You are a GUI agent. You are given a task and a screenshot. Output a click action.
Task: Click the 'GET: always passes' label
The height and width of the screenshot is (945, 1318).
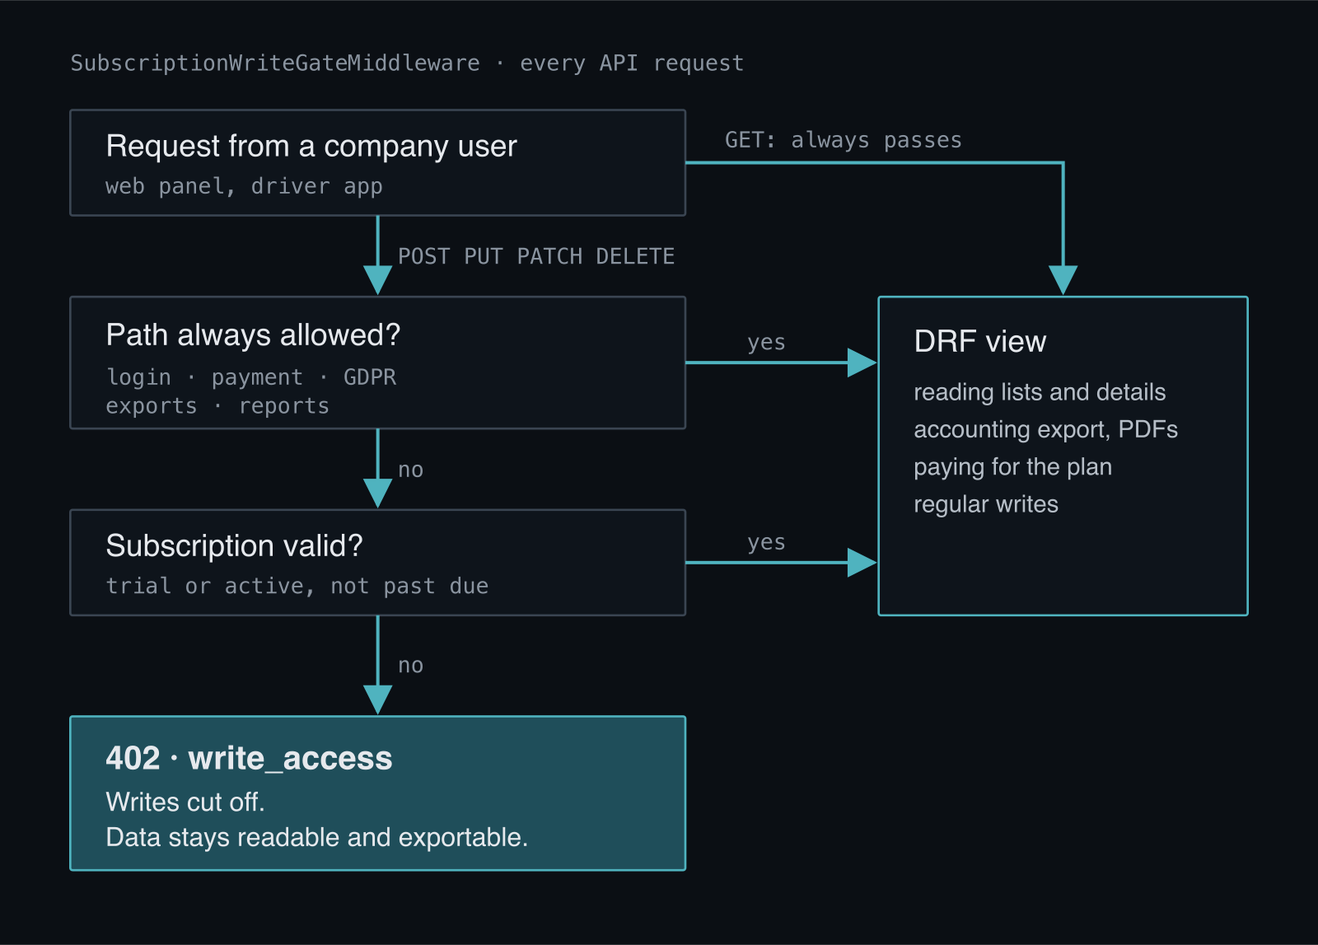(x=844, y=140)
